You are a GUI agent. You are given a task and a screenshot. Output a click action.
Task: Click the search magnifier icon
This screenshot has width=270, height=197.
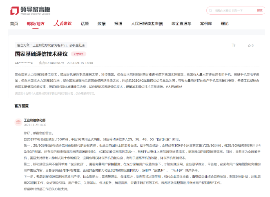[210, 11]
